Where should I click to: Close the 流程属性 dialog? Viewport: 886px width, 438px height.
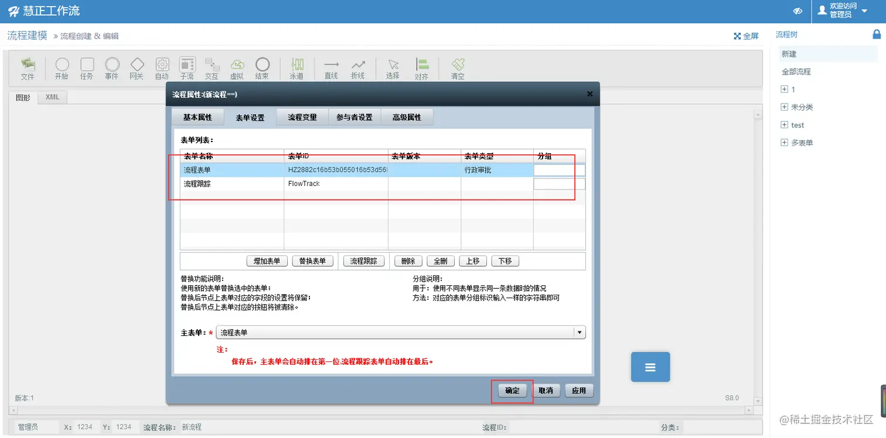(589, 94)
